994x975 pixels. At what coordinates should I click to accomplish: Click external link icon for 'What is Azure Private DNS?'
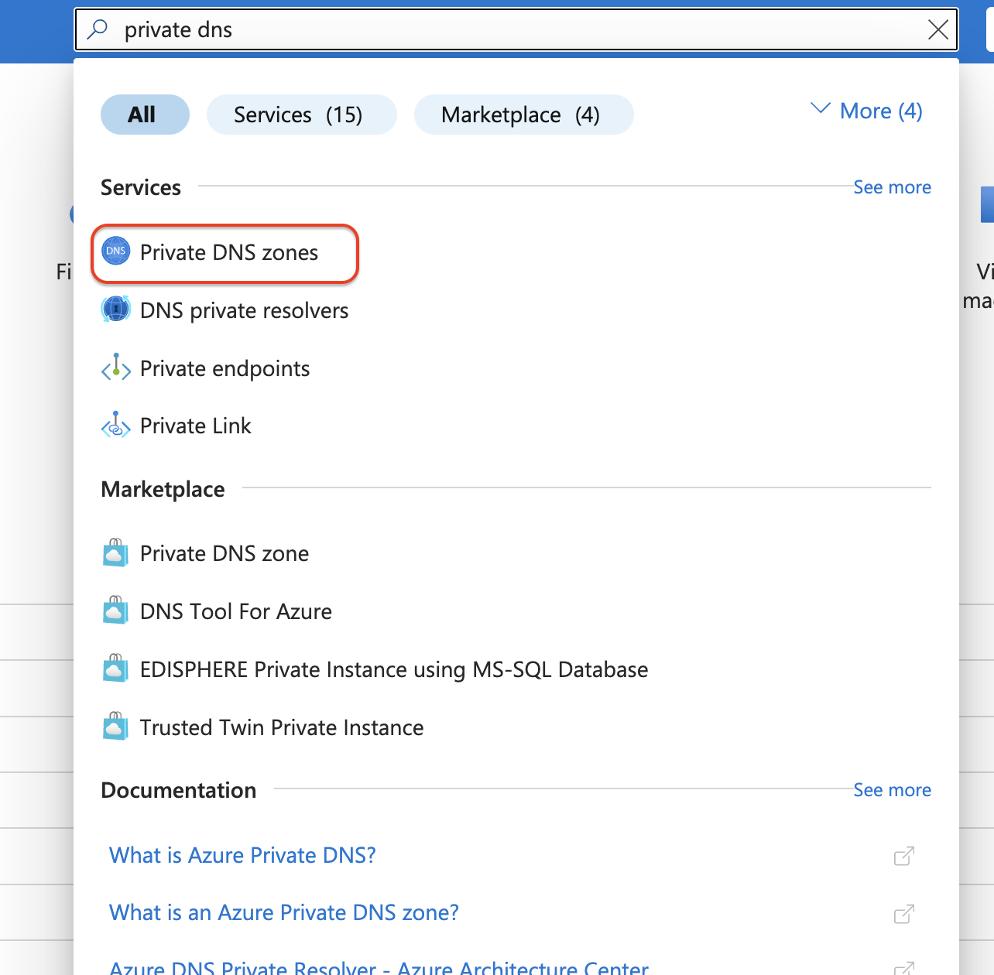click(904, 856)
